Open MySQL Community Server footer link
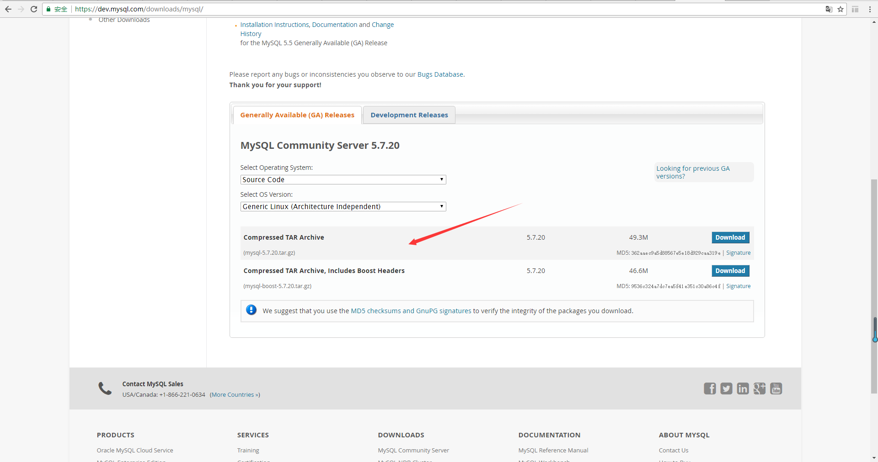 (413, 450)
